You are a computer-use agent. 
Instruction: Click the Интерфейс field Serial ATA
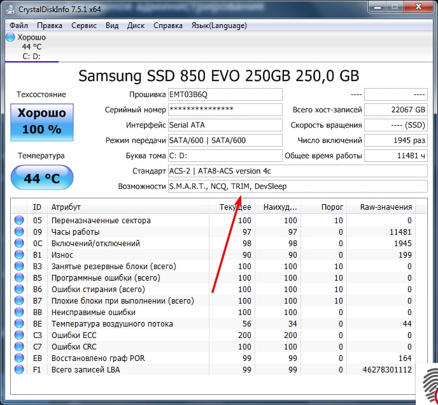point(225,125)
